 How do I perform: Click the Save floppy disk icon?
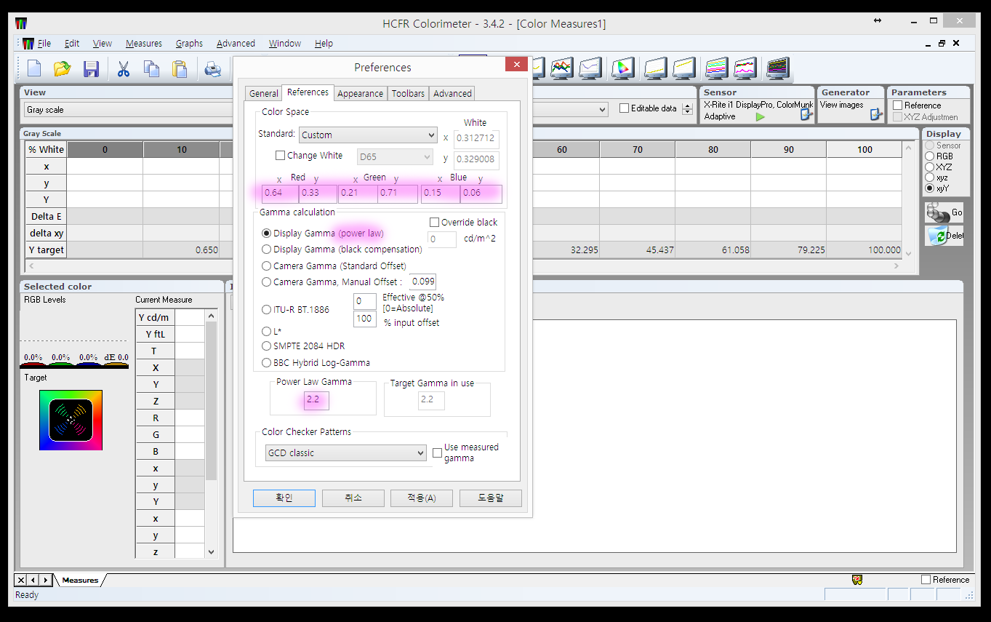[91, 69]
